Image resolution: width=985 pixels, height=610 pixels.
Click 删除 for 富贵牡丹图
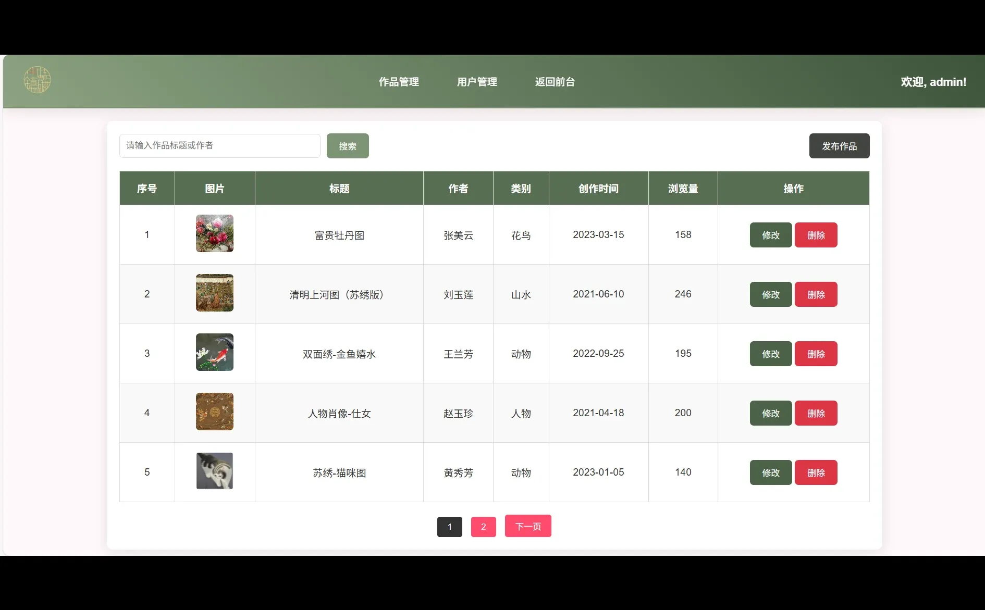tap(816, 235)
